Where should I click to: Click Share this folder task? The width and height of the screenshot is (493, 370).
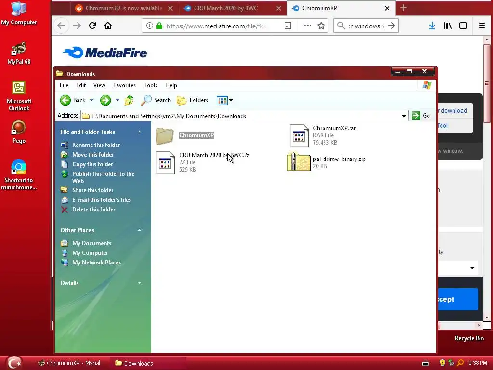click(87, 190)
